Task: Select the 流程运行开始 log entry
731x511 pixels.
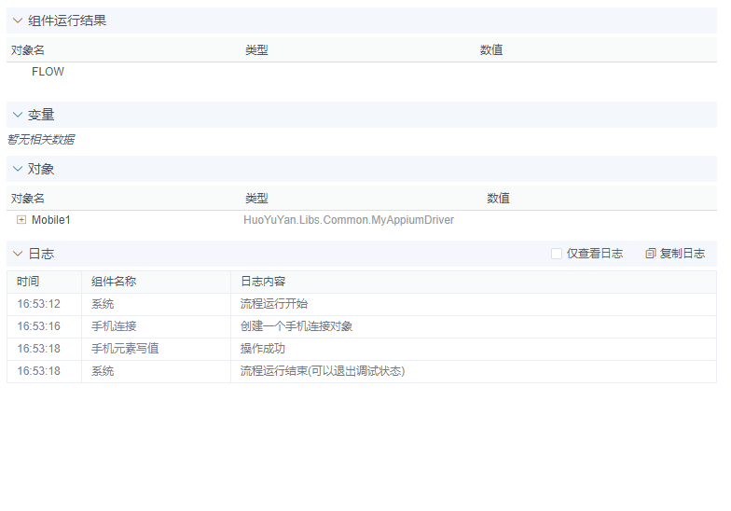Action: tap(274, 304)
